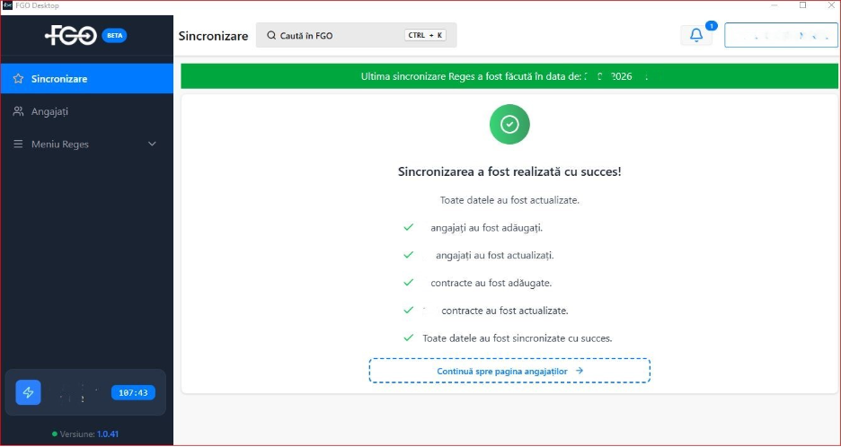This screenshot has width=841, height=447.
Task: Open the account box in top right
Action: (781, 35)
